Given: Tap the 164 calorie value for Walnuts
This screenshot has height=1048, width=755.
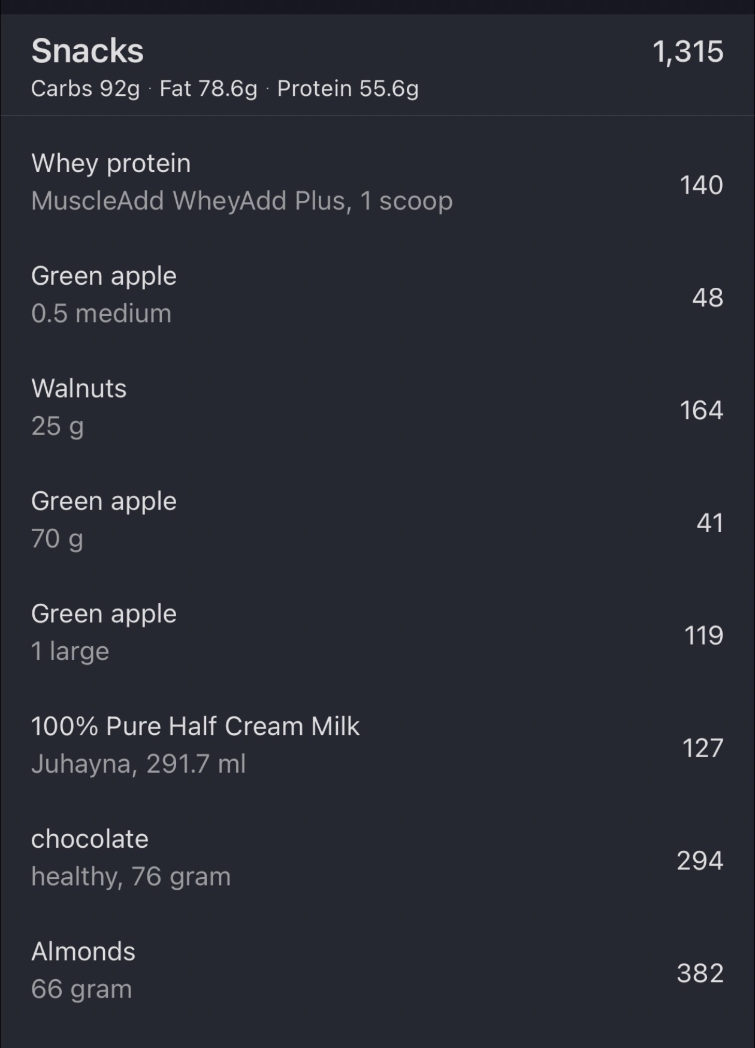Looking at the screenshot, I should click(701, 410).
